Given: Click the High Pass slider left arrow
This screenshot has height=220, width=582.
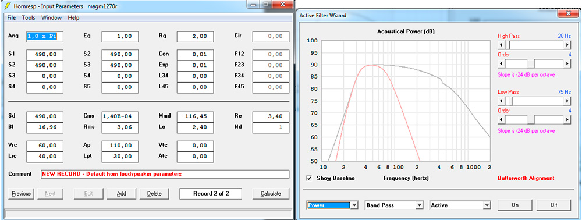Looking at the screenshot, I should pos(501,45).
